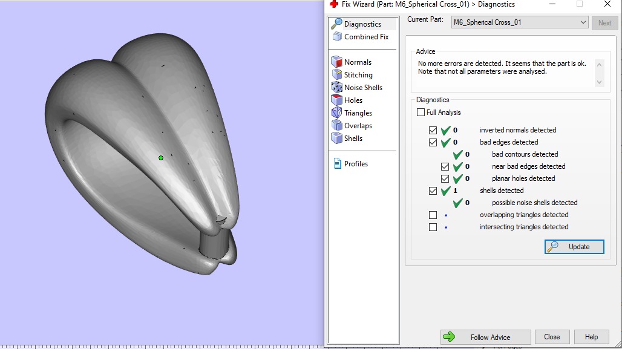The height and width of the screenshot is (349, 622).
Task: Uncheck inverted normals detected checkbox
Action: coord(433,130)
